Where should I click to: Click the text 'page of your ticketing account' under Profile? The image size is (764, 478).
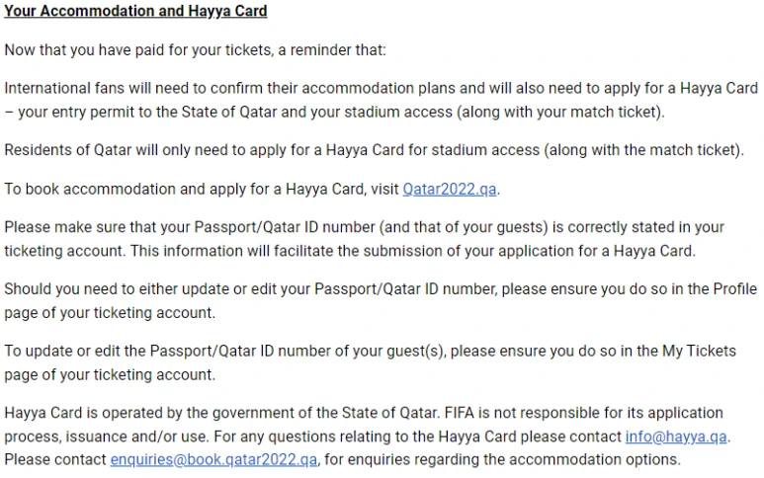(109, 313)
